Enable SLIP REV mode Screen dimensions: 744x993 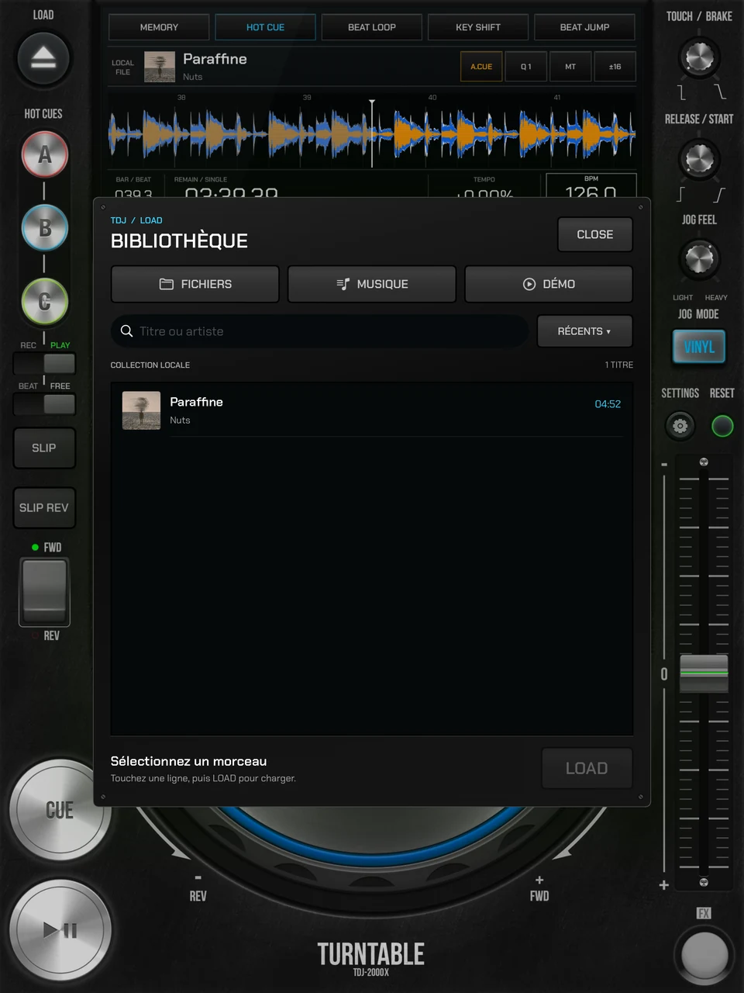(x=44, y=507)
